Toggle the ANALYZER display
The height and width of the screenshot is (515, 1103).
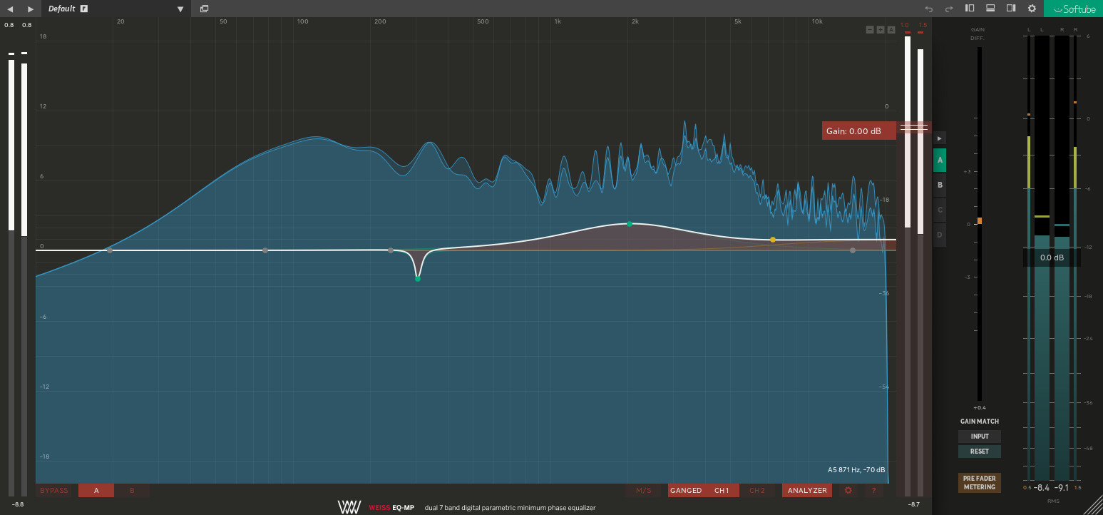(807, 491)
